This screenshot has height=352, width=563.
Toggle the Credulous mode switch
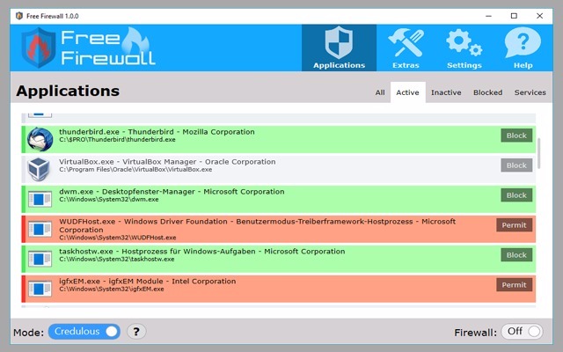pos(84,332)
